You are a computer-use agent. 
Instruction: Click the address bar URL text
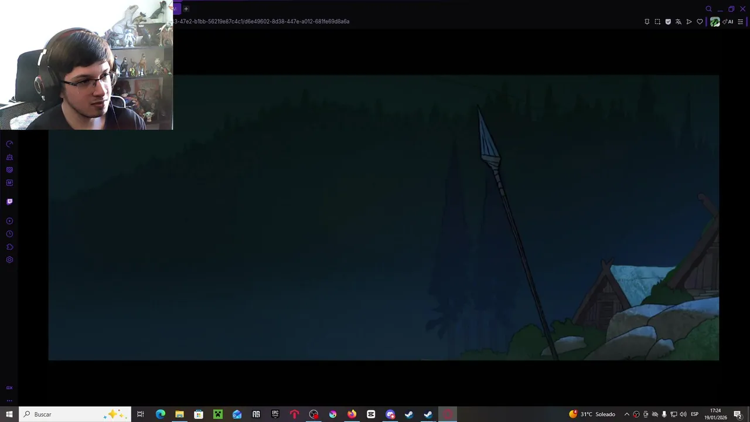(x=262, y=21)
